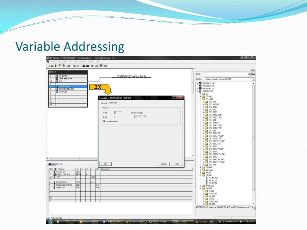Click the PROFIBUS DP network icon in catalog
Screen dimensions: 307x230
(200, 83)
